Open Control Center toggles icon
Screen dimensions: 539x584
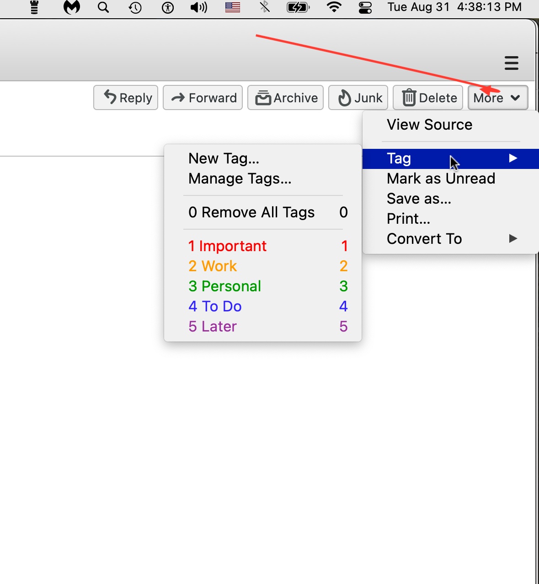coord(365,7)
